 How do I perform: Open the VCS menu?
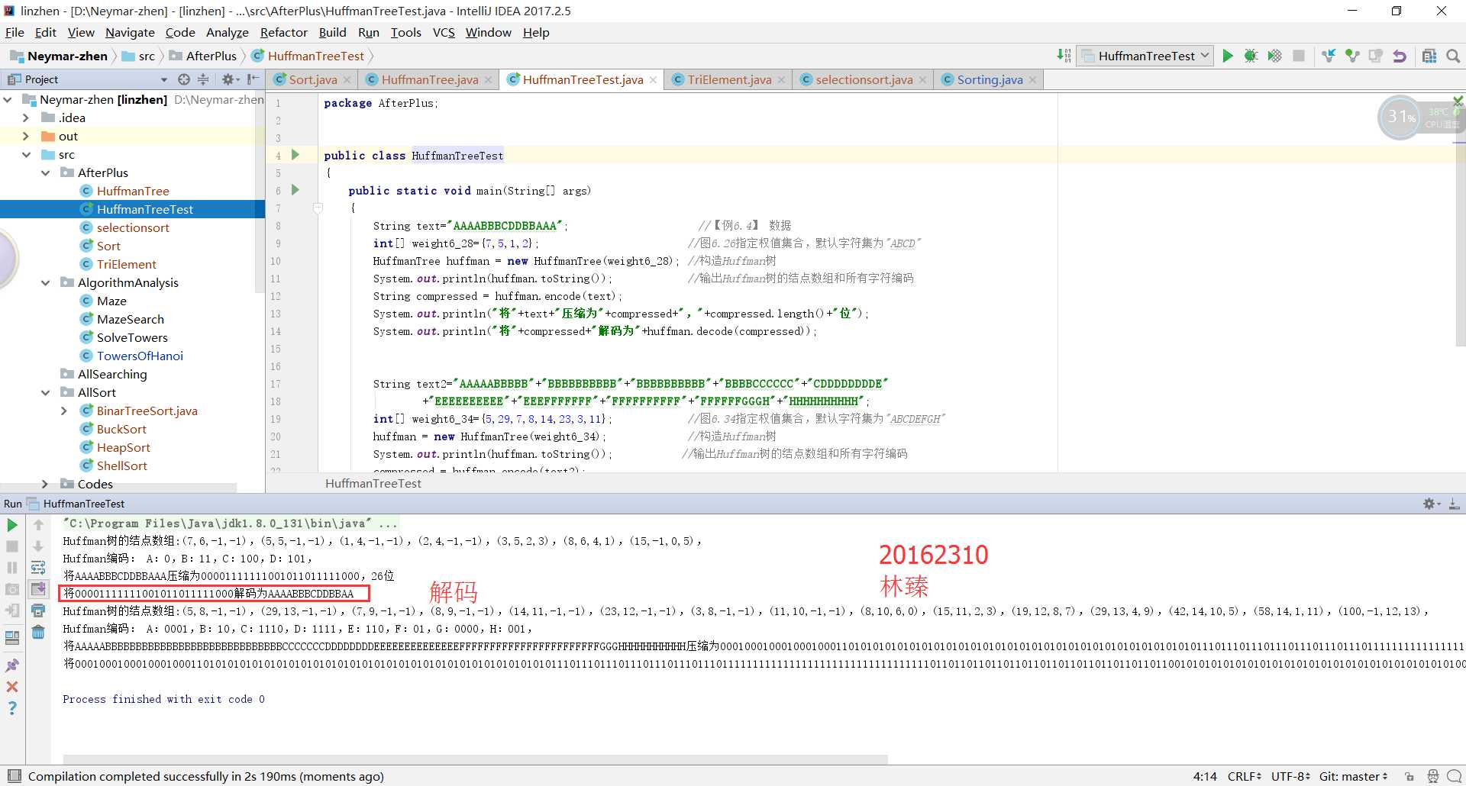coord(444,32)
